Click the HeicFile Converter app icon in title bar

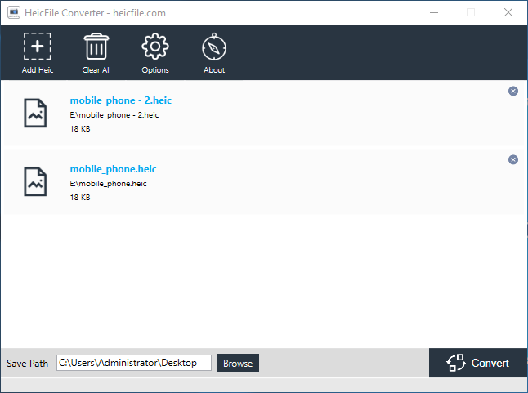pos(14,13)
